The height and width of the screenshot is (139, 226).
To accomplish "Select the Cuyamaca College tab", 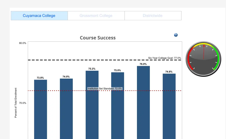I will click(x=39, y=16).
